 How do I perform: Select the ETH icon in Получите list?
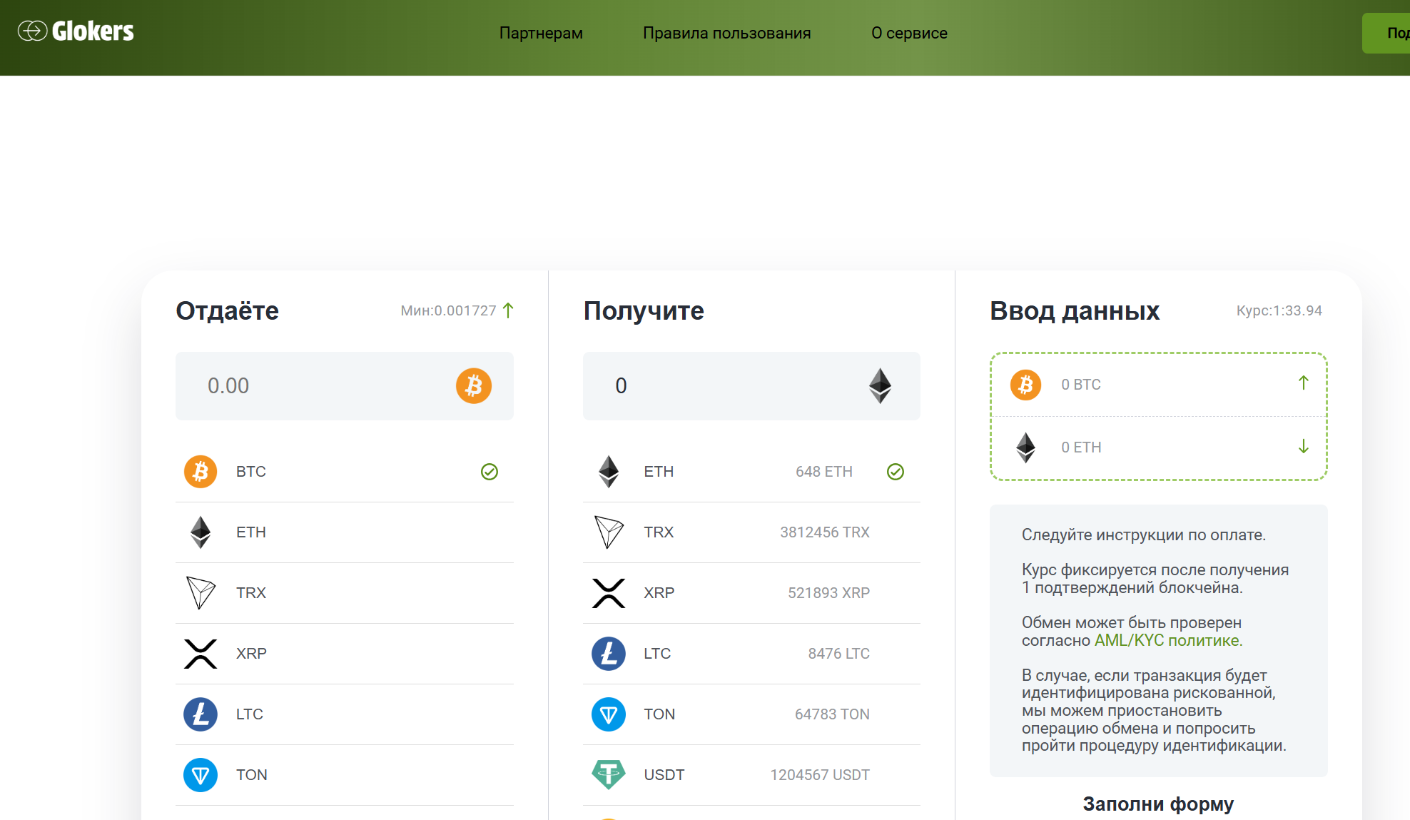609,472
